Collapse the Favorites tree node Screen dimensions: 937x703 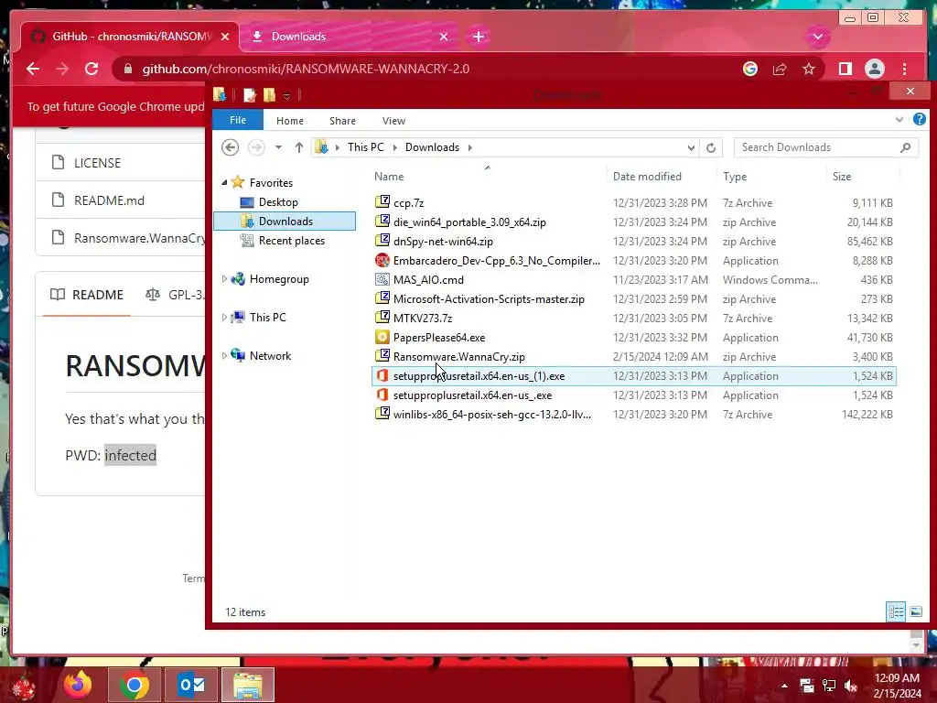(x=224, y=182)
